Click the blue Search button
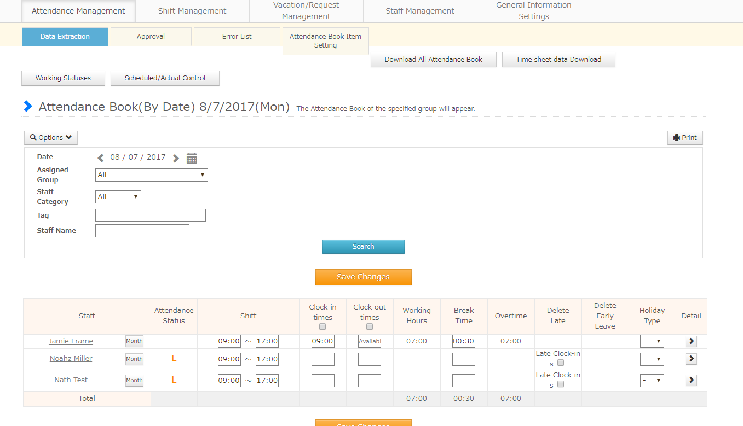Viewport: 743px width, 426px height. coord(363,247)
